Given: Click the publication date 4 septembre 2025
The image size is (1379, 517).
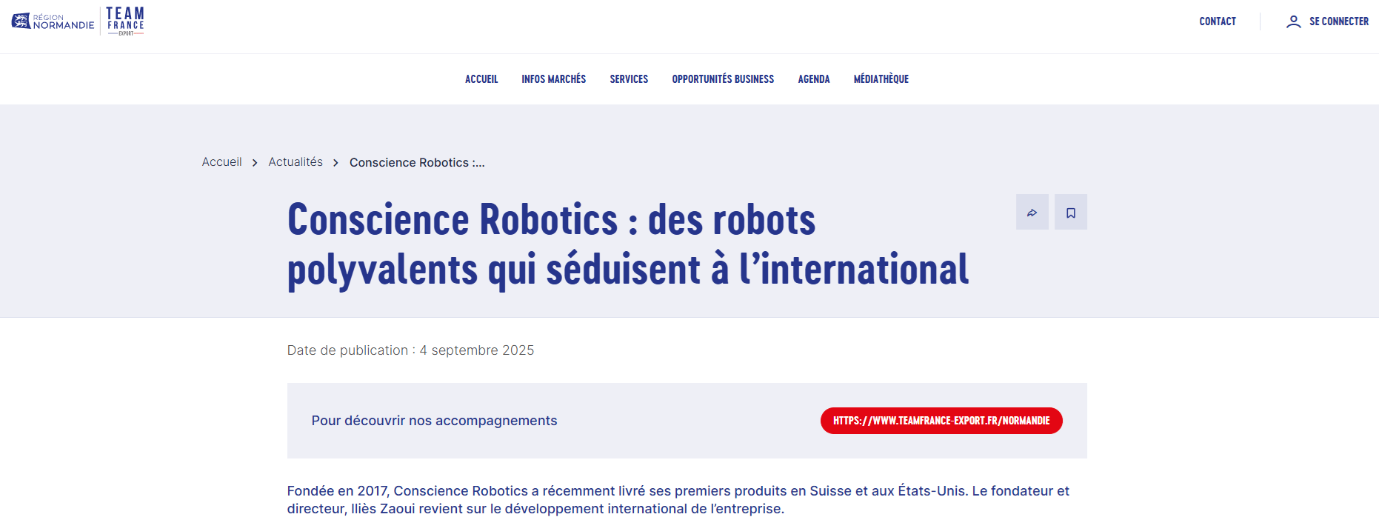Looking at the screenshot, I should 477,350.
